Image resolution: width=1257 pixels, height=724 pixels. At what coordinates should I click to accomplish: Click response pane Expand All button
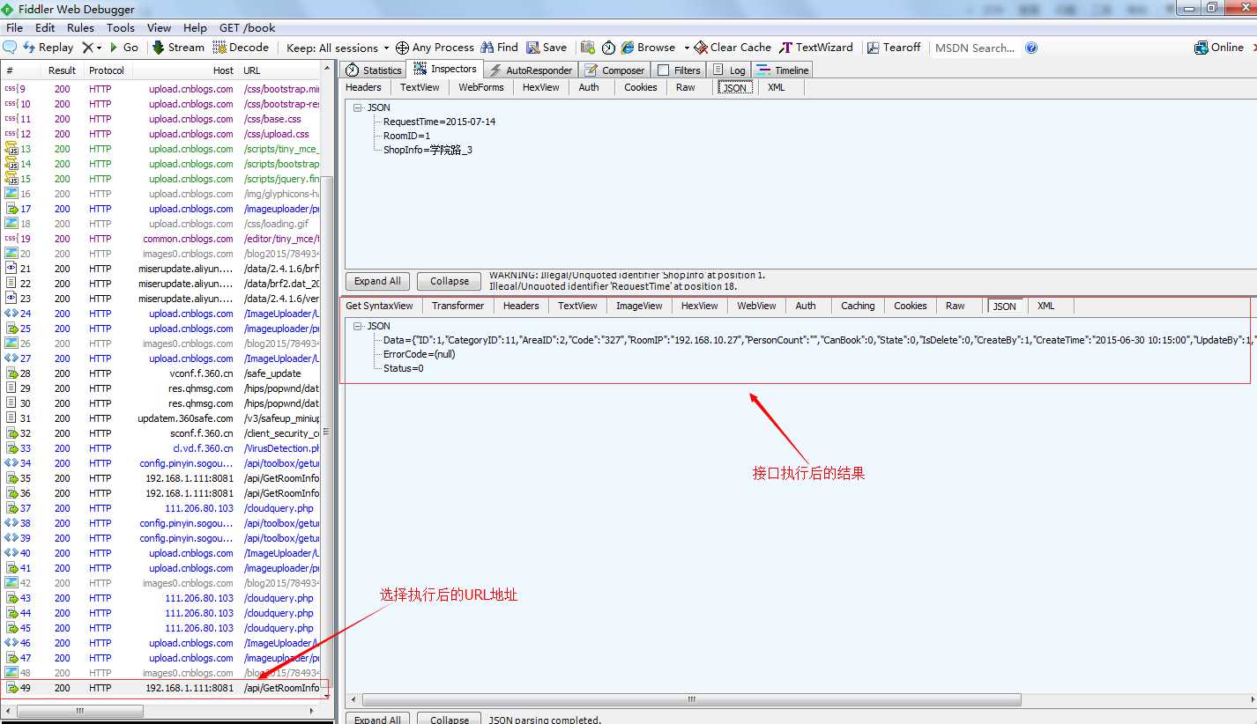pyautogui.click(x=377, y=719)
